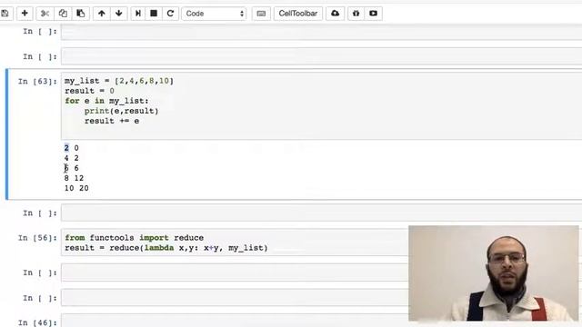Click the 'for e in my_list:' line

point(106,101)
